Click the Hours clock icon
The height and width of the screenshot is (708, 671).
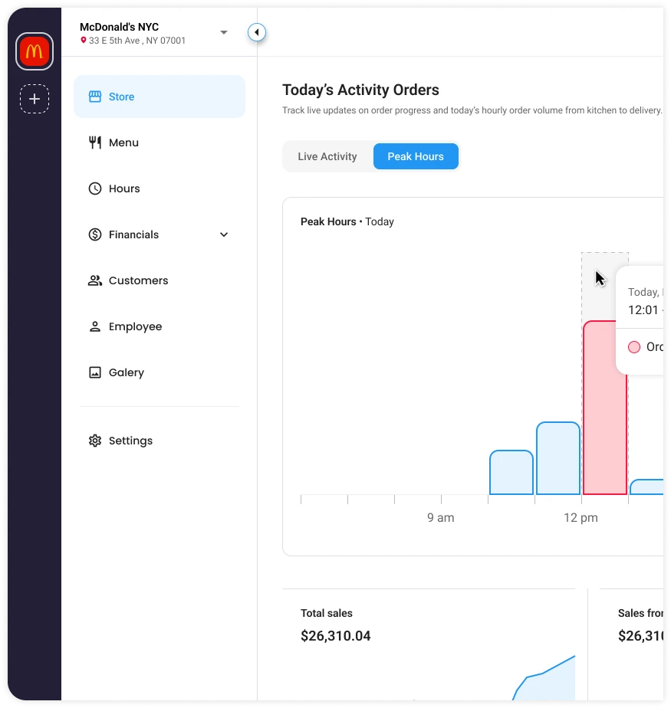(95, 188)
